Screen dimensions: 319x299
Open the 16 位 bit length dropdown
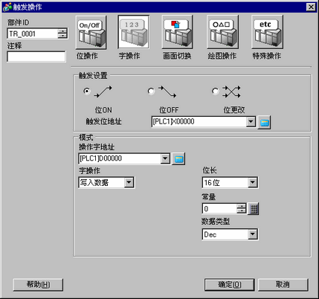(252, 183)
